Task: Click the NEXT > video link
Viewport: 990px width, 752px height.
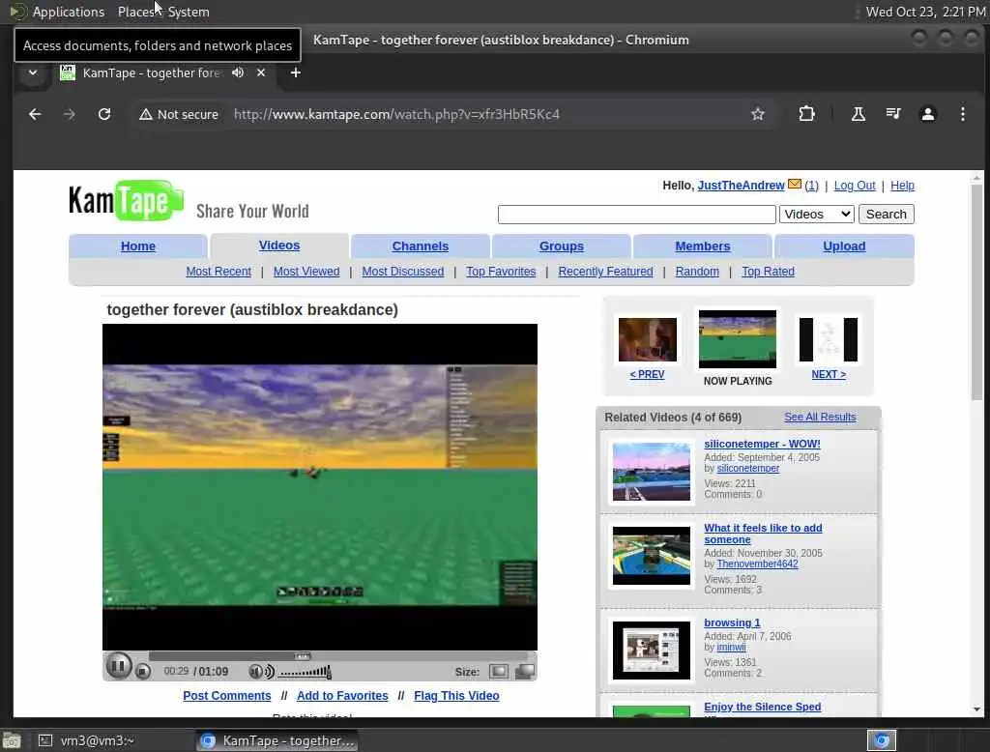Action: (829, 374)
